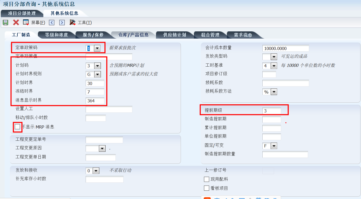361x199 pixels.
Task: Enable the 不显示 MRP 消息 checkbox
Action: 17,127
